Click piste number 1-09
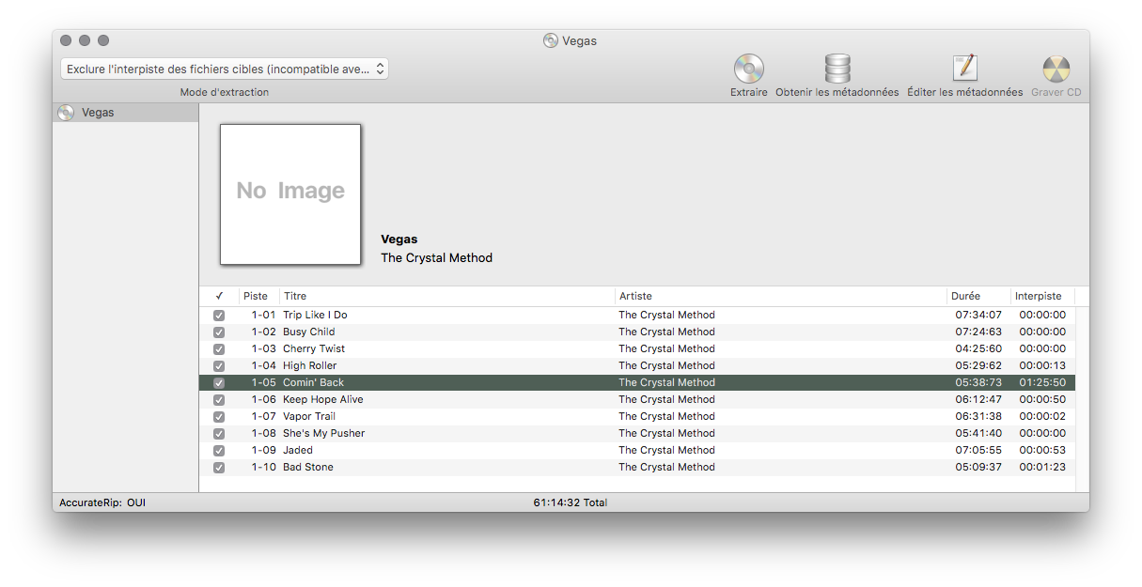Viewport: 1142px width, 587px height. point(263,451)
